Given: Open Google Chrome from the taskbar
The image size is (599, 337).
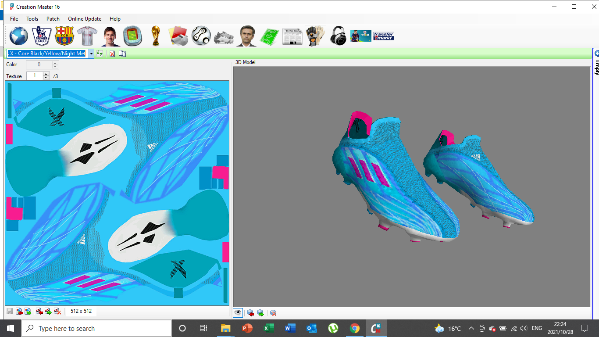Looking at the screenshot, I should 355,328.
